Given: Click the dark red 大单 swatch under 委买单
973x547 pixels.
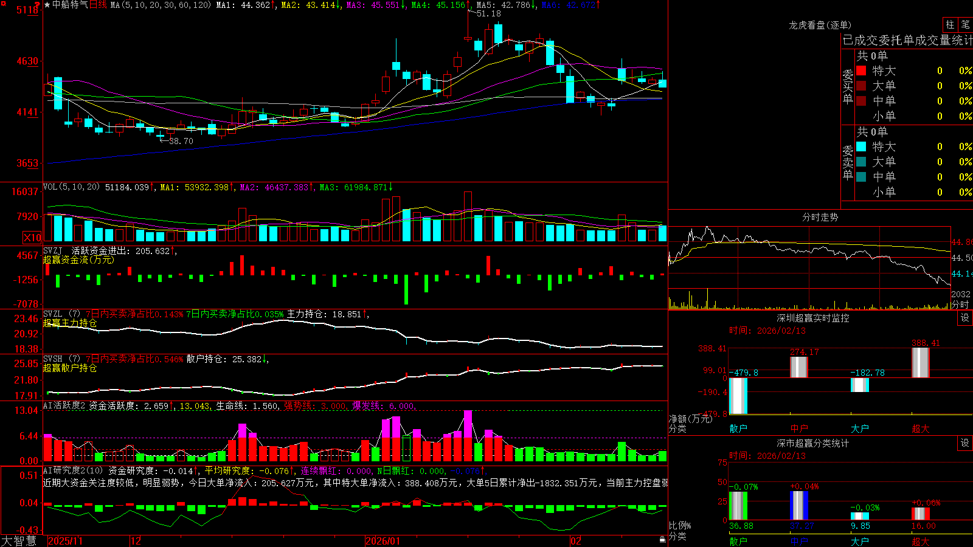Looking at the screenshot, I should point(861,86).
